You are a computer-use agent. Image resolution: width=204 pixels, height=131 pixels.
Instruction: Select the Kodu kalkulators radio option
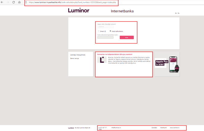pos(110,31)
